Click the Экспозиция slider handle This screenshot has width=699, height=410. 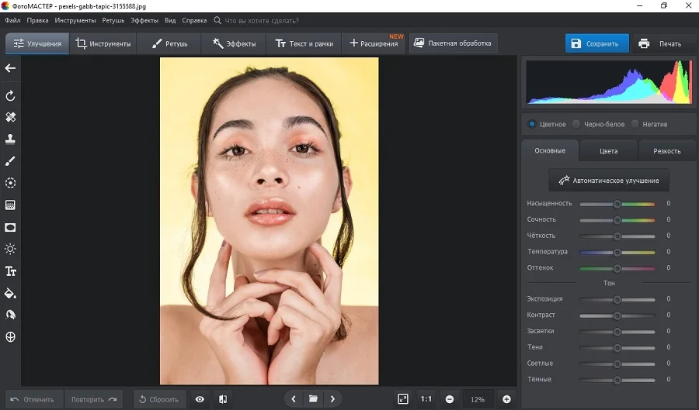pyautogui.click(x=617, y=300)
